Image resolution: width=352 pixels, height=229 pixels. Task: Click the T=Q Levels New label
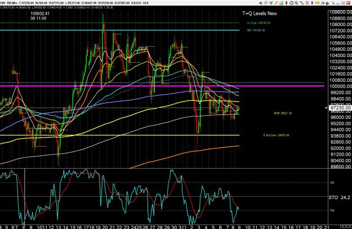pos(260,14)
